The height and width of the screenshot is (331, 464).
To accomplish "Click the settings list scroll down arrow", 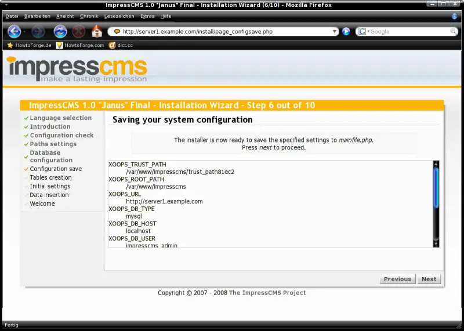I will 436,243.
